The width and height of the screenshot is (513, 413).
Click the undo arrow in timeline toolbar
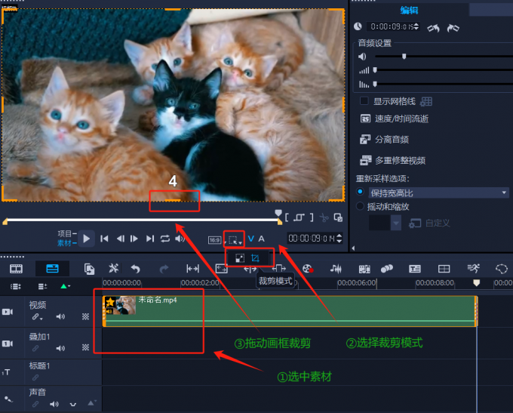136,269
